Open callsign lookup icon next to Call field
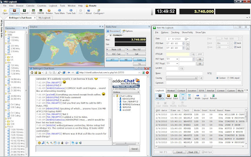Screen dimensions: 251x157 tap(193, 54)
